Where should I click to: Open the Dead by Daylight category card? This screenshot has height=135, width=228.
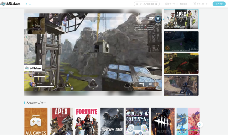tap(163, 121)
